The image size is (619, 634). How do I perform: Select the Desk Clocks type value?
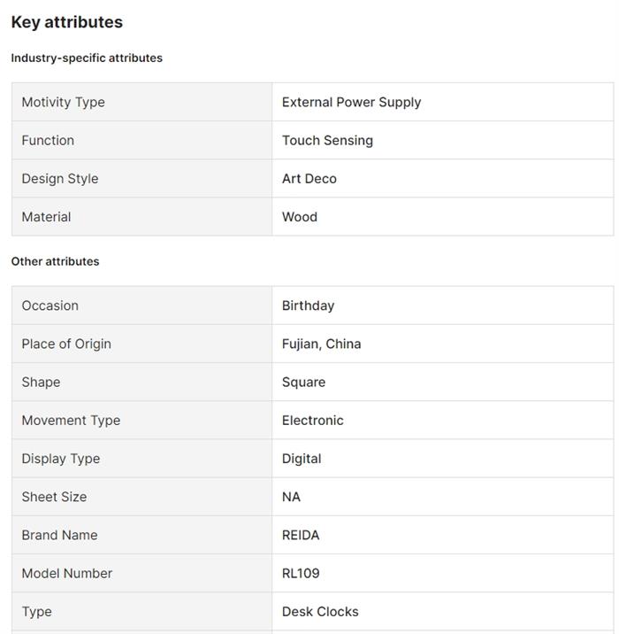(320, 610)
